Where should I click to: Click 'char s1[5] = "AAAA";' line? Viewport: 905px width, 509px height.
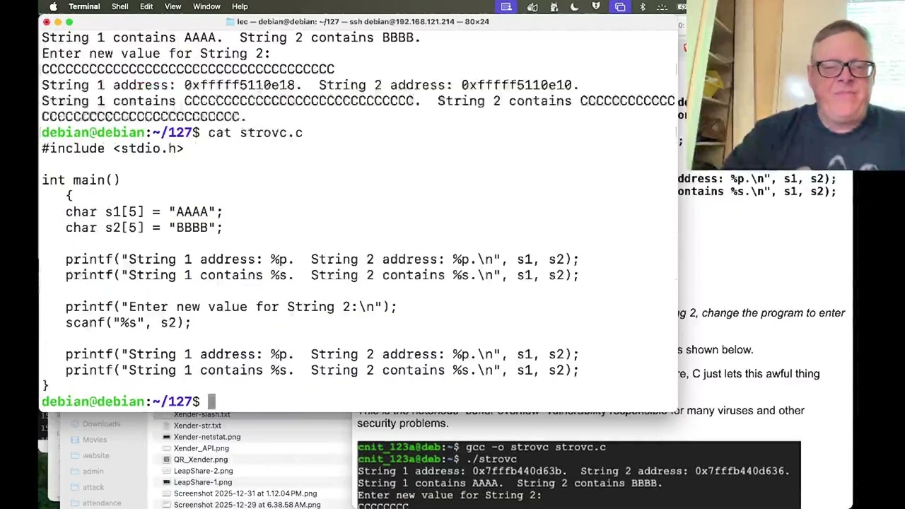[144, 211]
